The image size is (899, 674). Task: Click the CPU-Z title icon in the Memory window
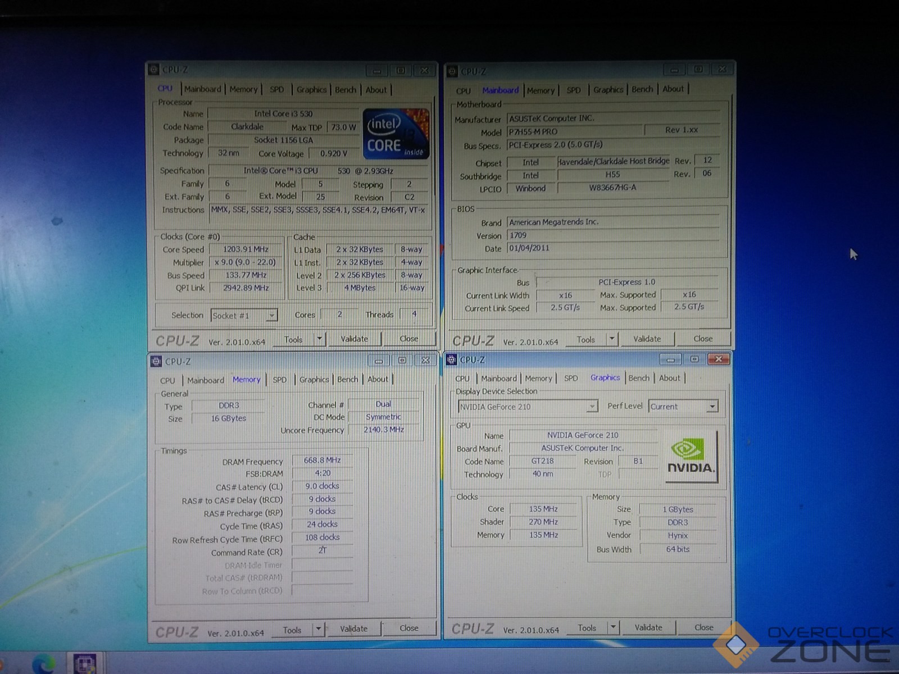pos(156,361)
